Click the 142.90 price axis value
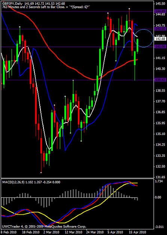 tap(161, 36)
